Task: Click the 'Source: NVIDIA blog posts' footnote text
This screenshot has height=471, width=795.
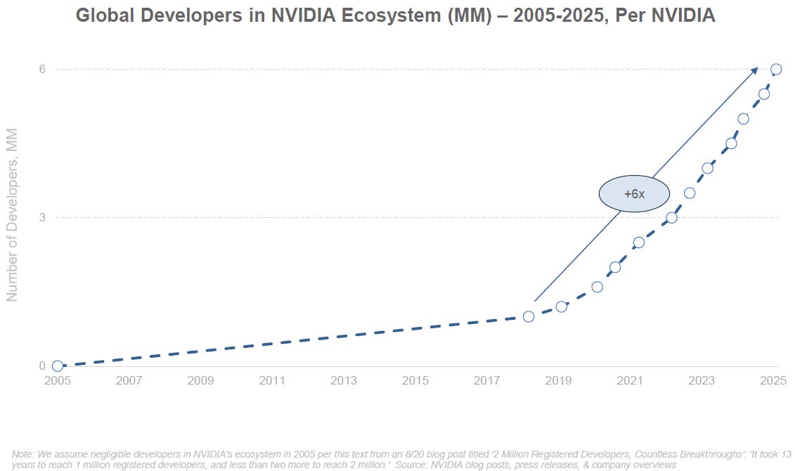Action: 536,465
